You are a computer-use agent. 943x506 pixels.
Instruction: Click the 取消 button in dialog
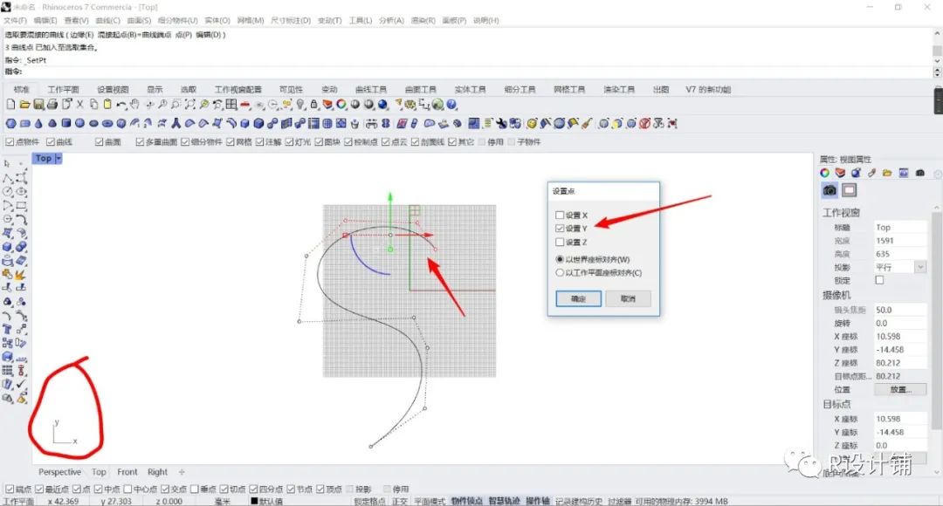tap(628, 298)
